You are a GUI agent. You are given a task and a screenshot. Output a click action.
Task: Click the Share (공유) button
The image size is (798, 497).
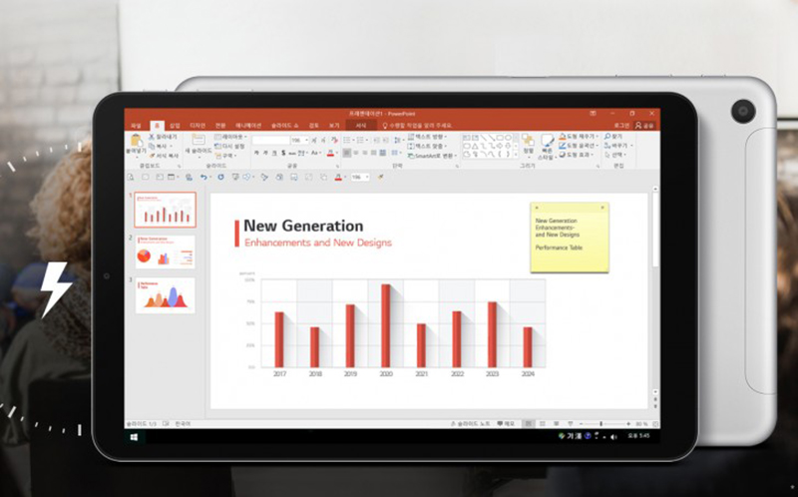645,126
